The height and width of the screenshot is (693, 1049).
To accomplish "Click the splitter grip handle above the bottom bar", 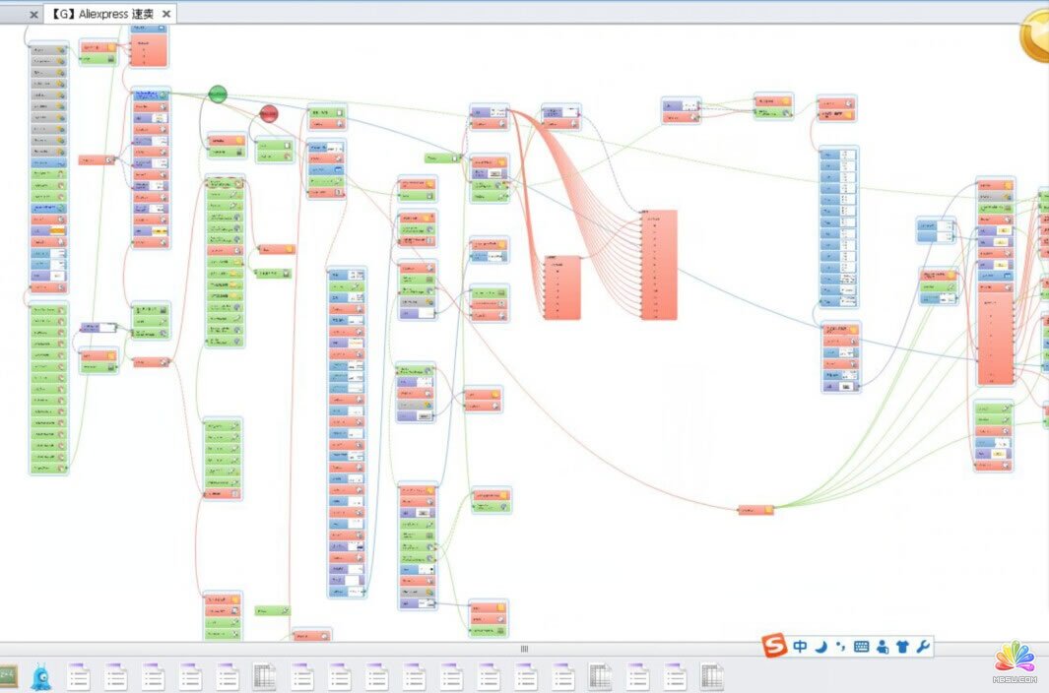I will [x=524, y=649].
